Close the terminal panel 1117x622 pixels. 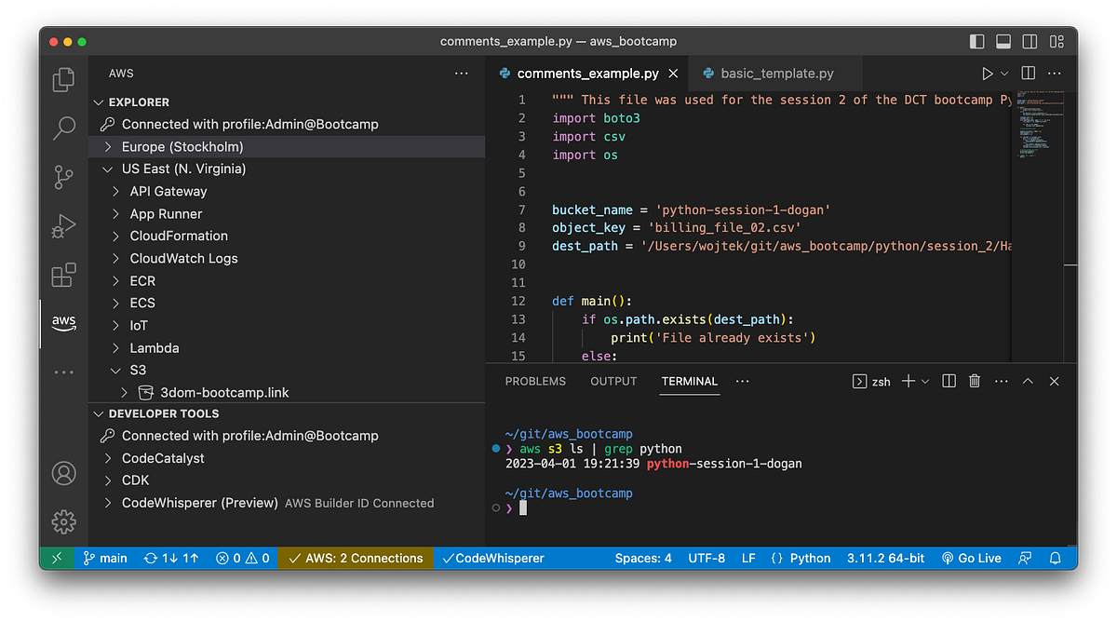coord(1055,381)
